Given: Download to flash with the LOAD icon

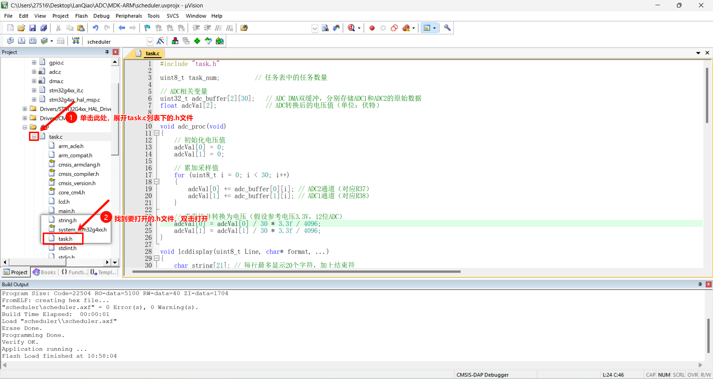Looking at the screenshot, I should [x=76, y=41].
